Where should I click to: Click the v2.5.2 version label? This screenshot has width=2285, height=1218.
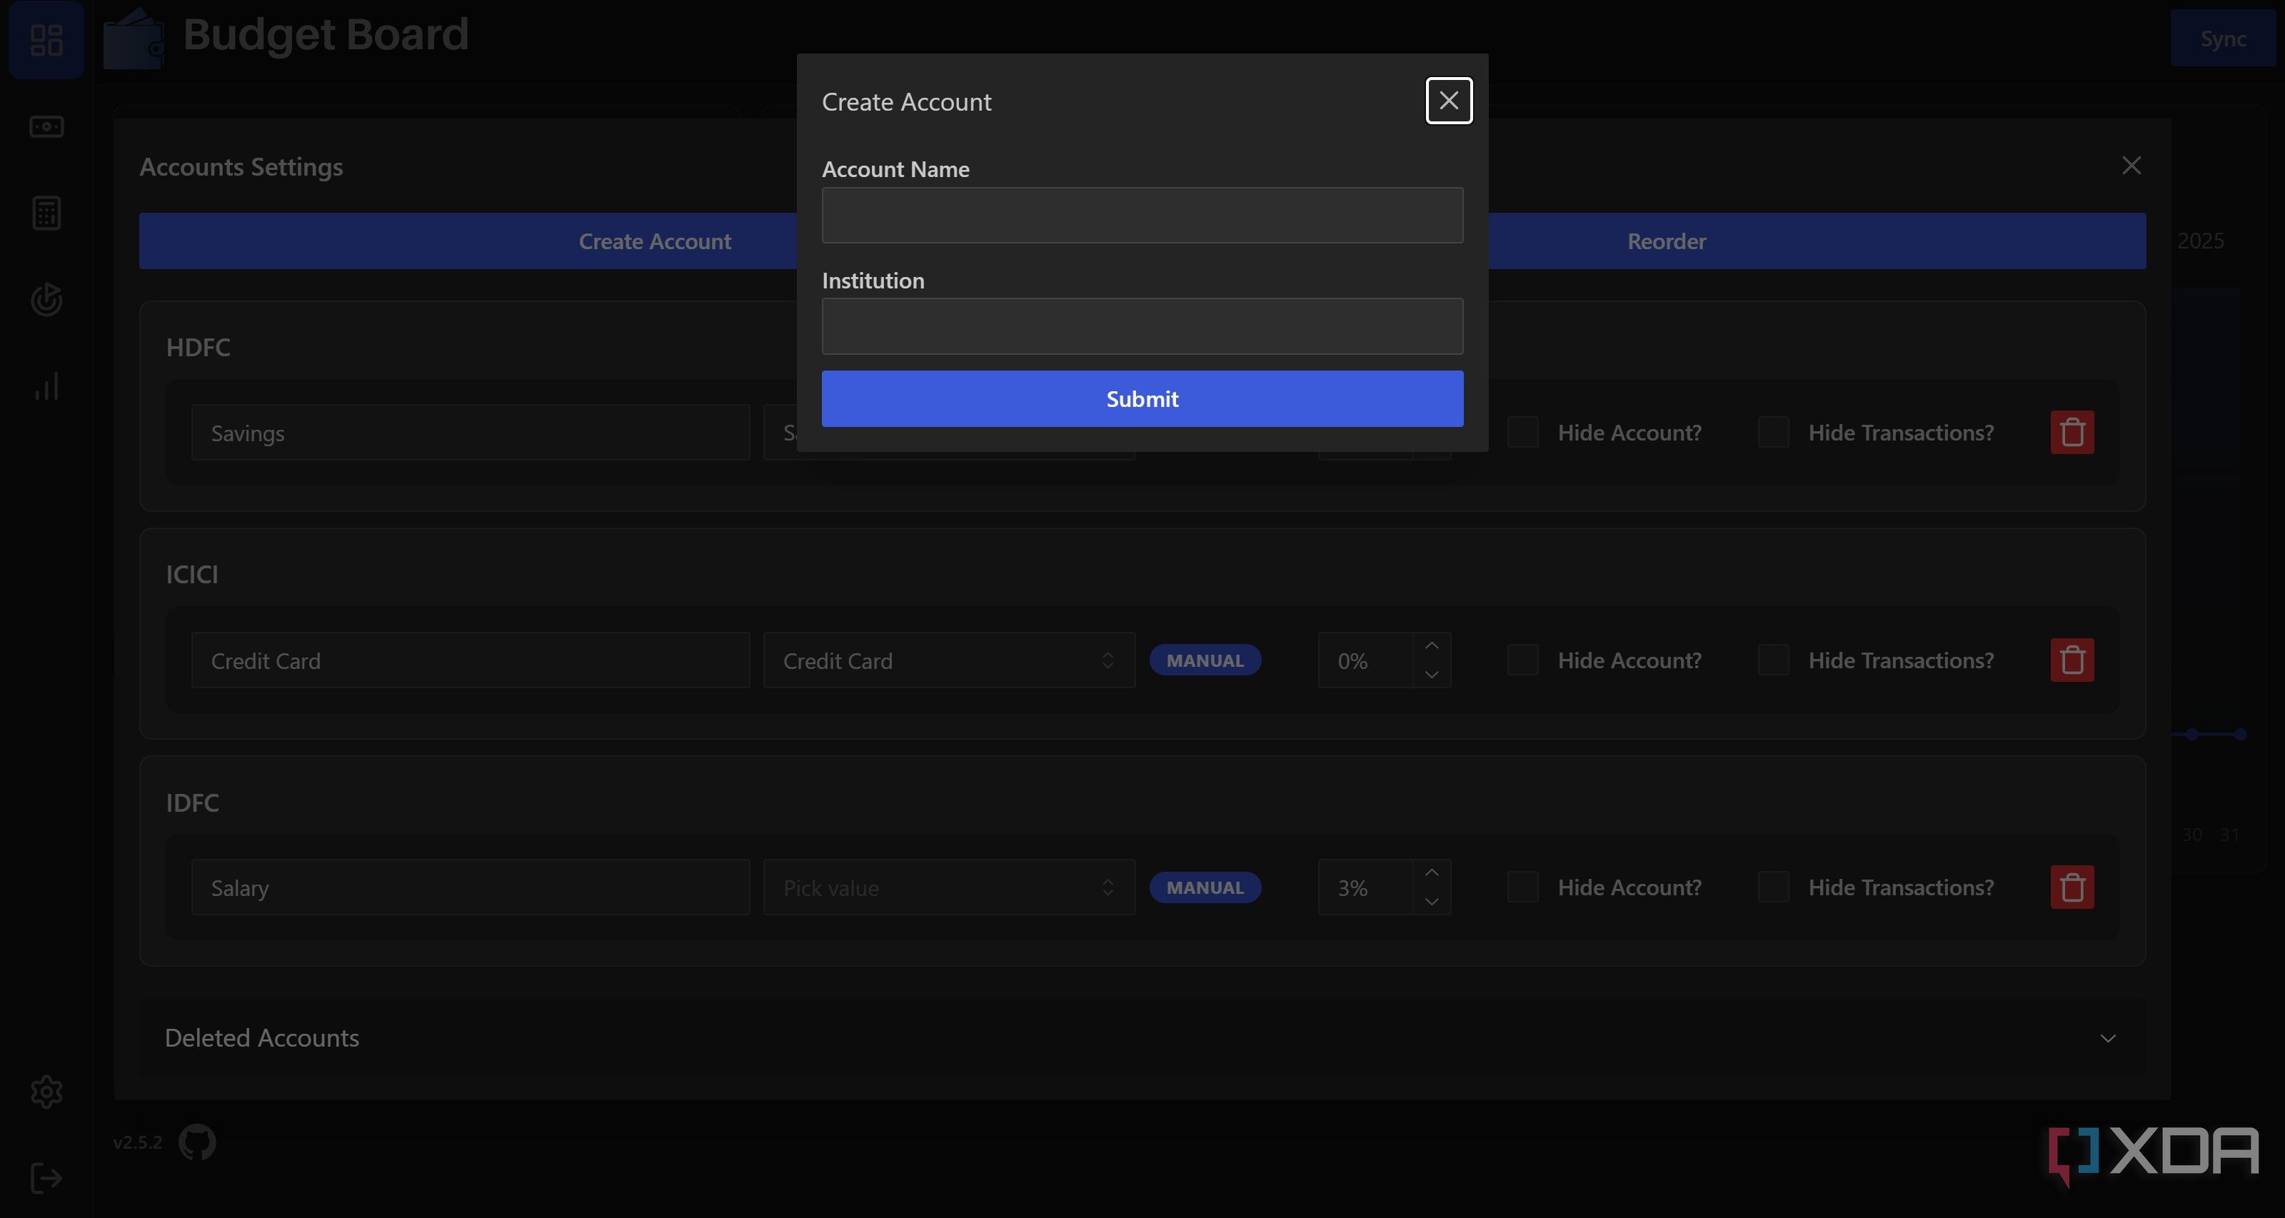point(138,1142)
